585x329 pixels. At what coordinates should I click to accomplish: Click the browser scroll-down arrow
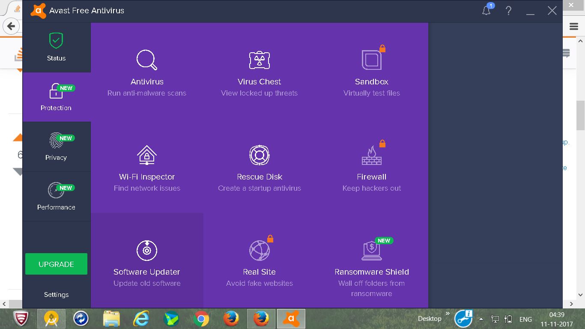(580, 295)
